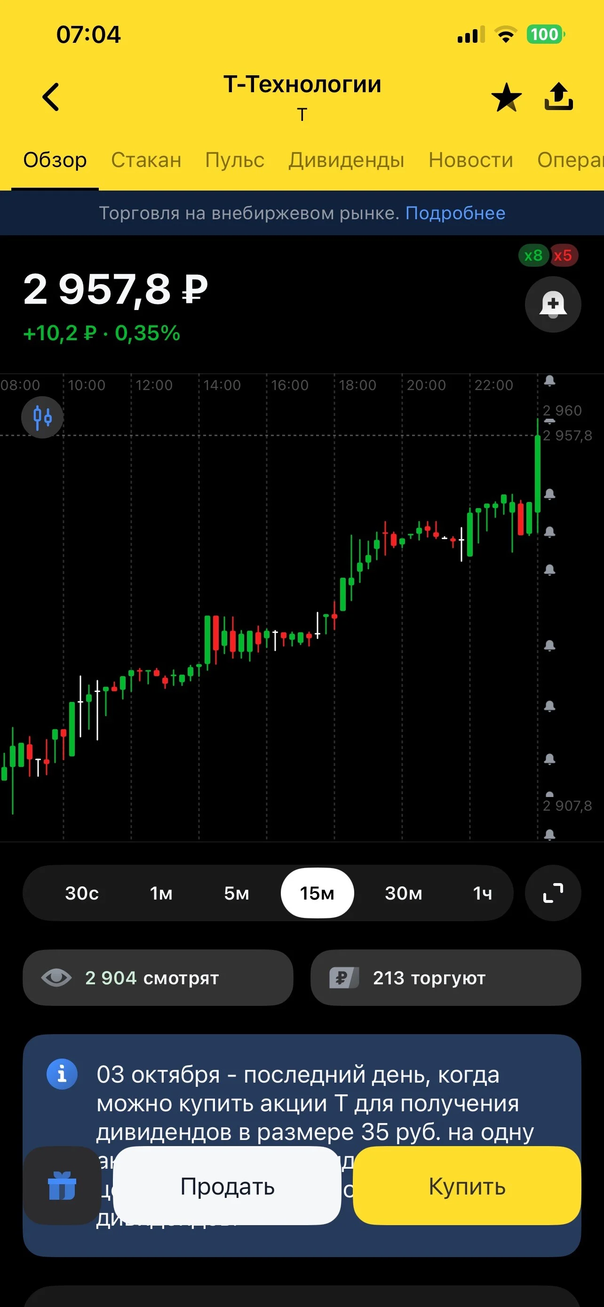Tap the 10:00 time axis label
Image resolution: width=604 pixels, height=1307 pixels.
pos(87,385)
